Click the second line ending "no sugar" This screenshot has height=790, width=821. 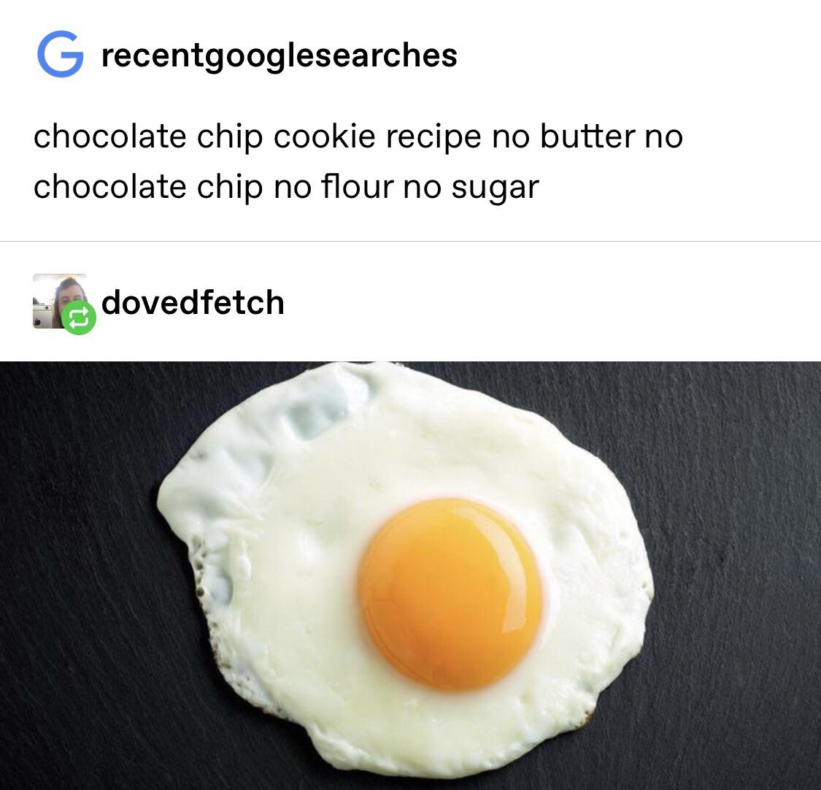[286, 187]
